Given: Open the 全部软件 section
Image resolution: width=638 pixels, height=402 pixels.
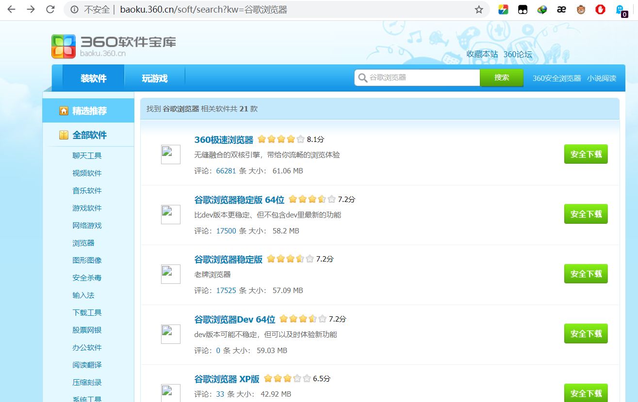Looking at the screenshot, I should [x=89, y=135].
